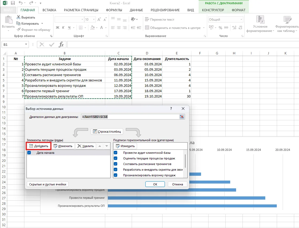This screenshot has width=299, height=228.
Task: Switch to ДАННЫЕ tab
Action: (136, 10)
